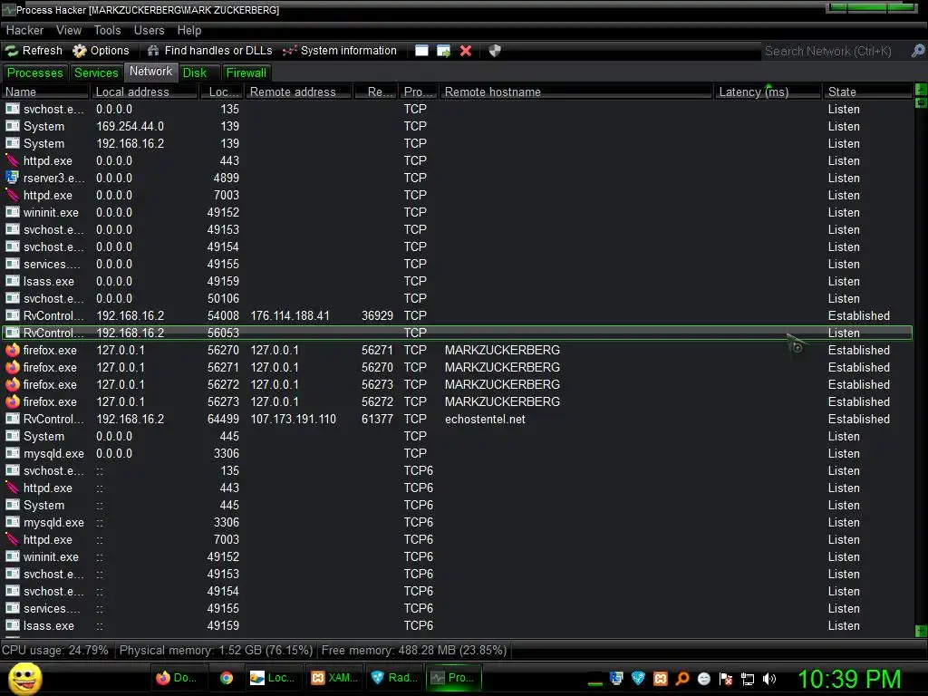This screenshot has width=928, height=696.
Task: Open System information window
Action: (340, 51)
